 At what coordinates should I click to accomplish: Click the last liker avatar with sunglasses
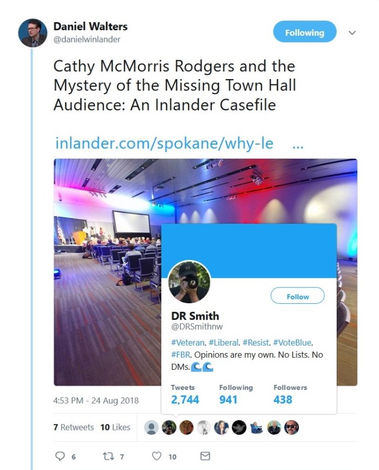tap(291, 427)
